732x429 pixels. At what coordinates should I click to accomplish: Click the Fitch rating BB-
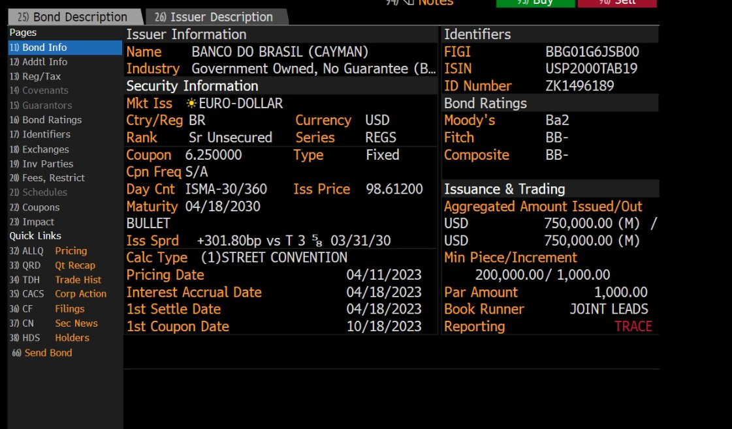tap(556, 138)
